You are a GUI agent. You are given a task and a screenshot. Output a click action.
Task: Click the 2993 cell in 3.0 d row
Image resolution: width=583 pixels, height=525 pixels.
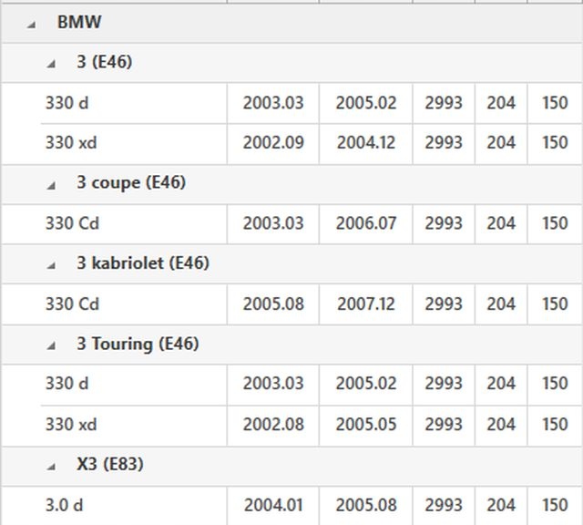[444, 505]
